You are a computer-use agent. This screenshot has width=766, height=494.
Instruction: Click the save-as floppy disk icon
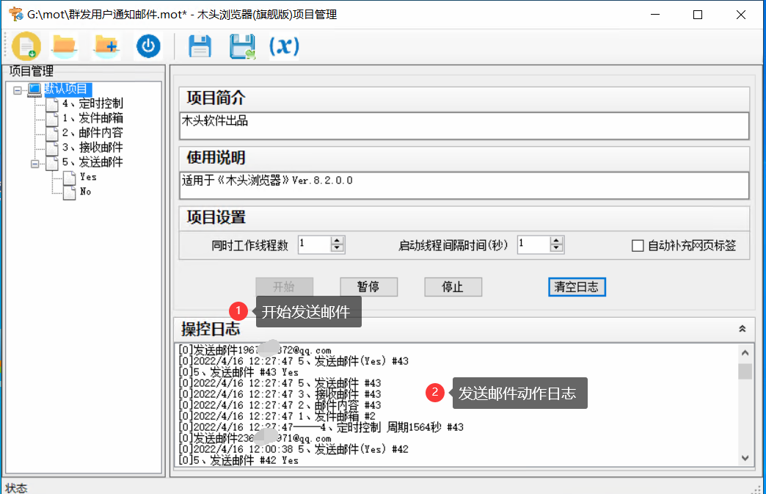pyautogui.click(x=242, y=46)
